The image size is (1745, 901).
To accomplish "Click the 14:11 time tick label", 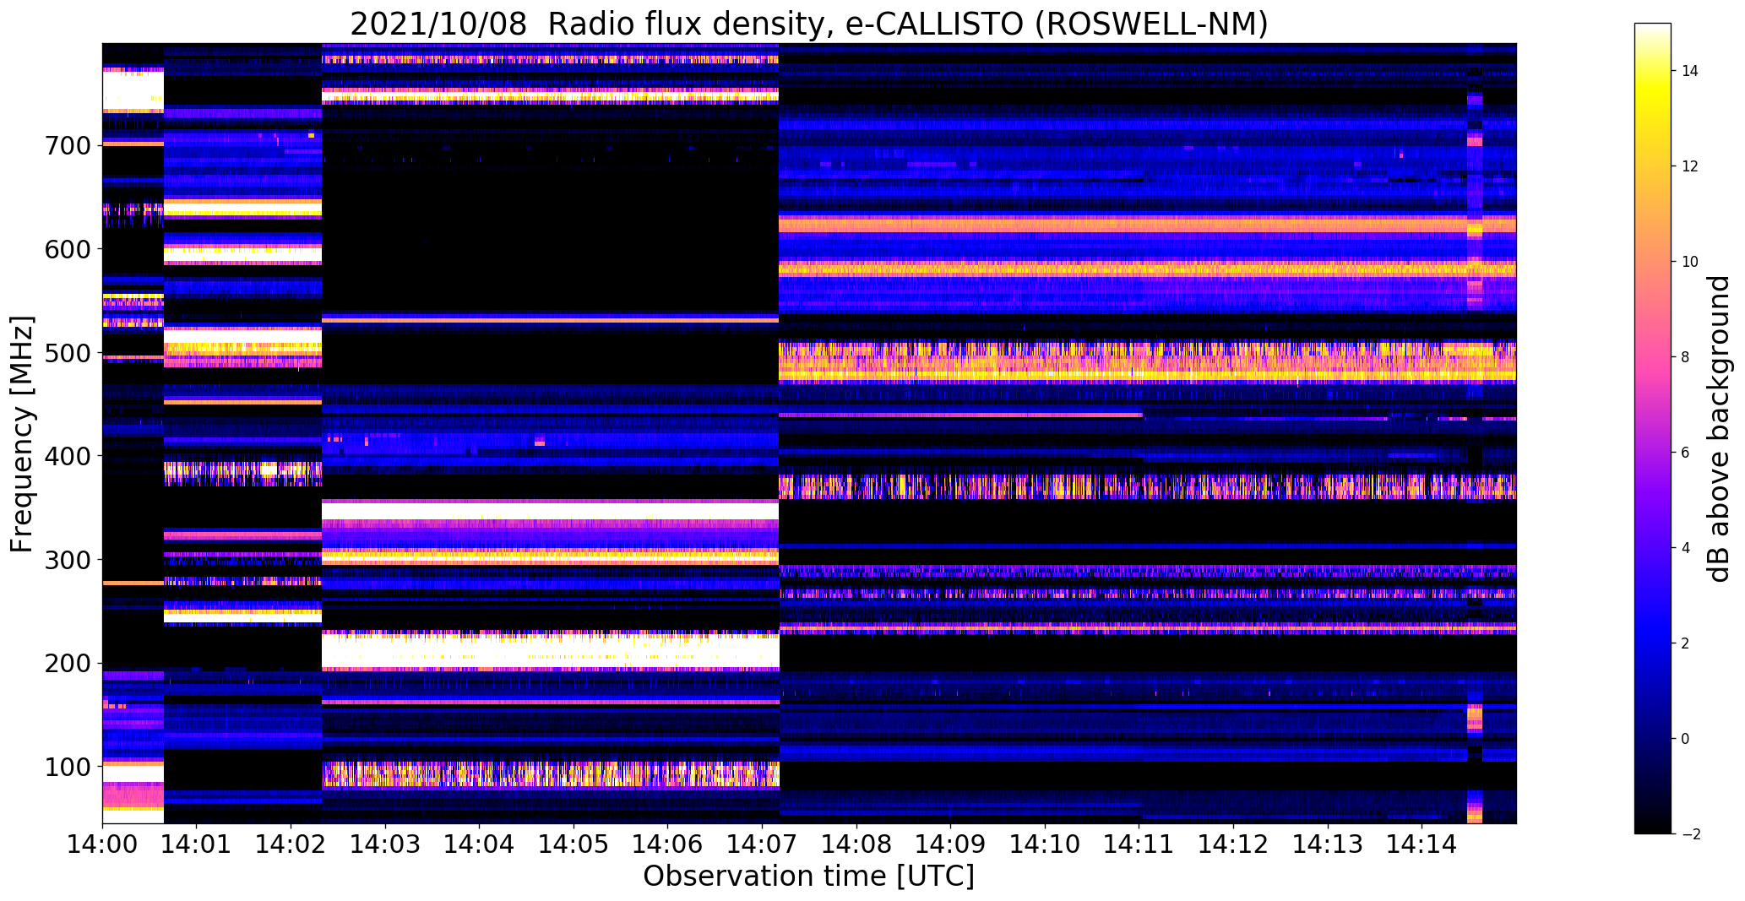I will click(1139, 843).
